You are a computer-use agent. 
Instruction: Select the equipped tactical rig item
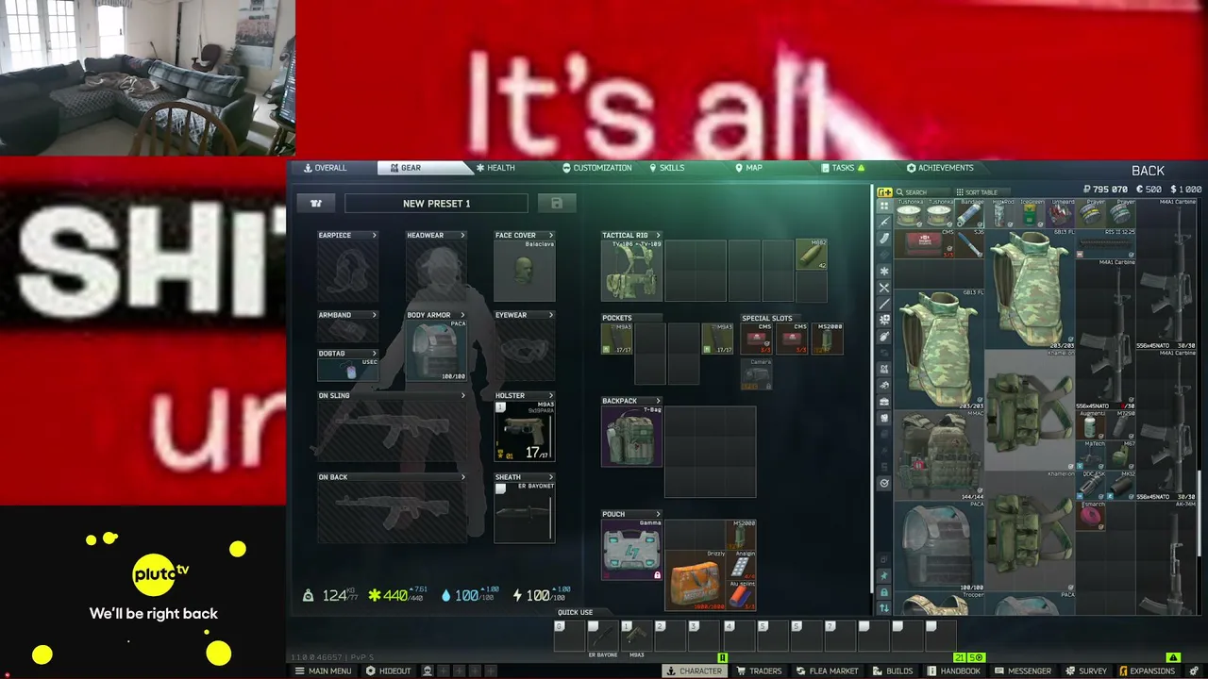click(x=632, y=271)
